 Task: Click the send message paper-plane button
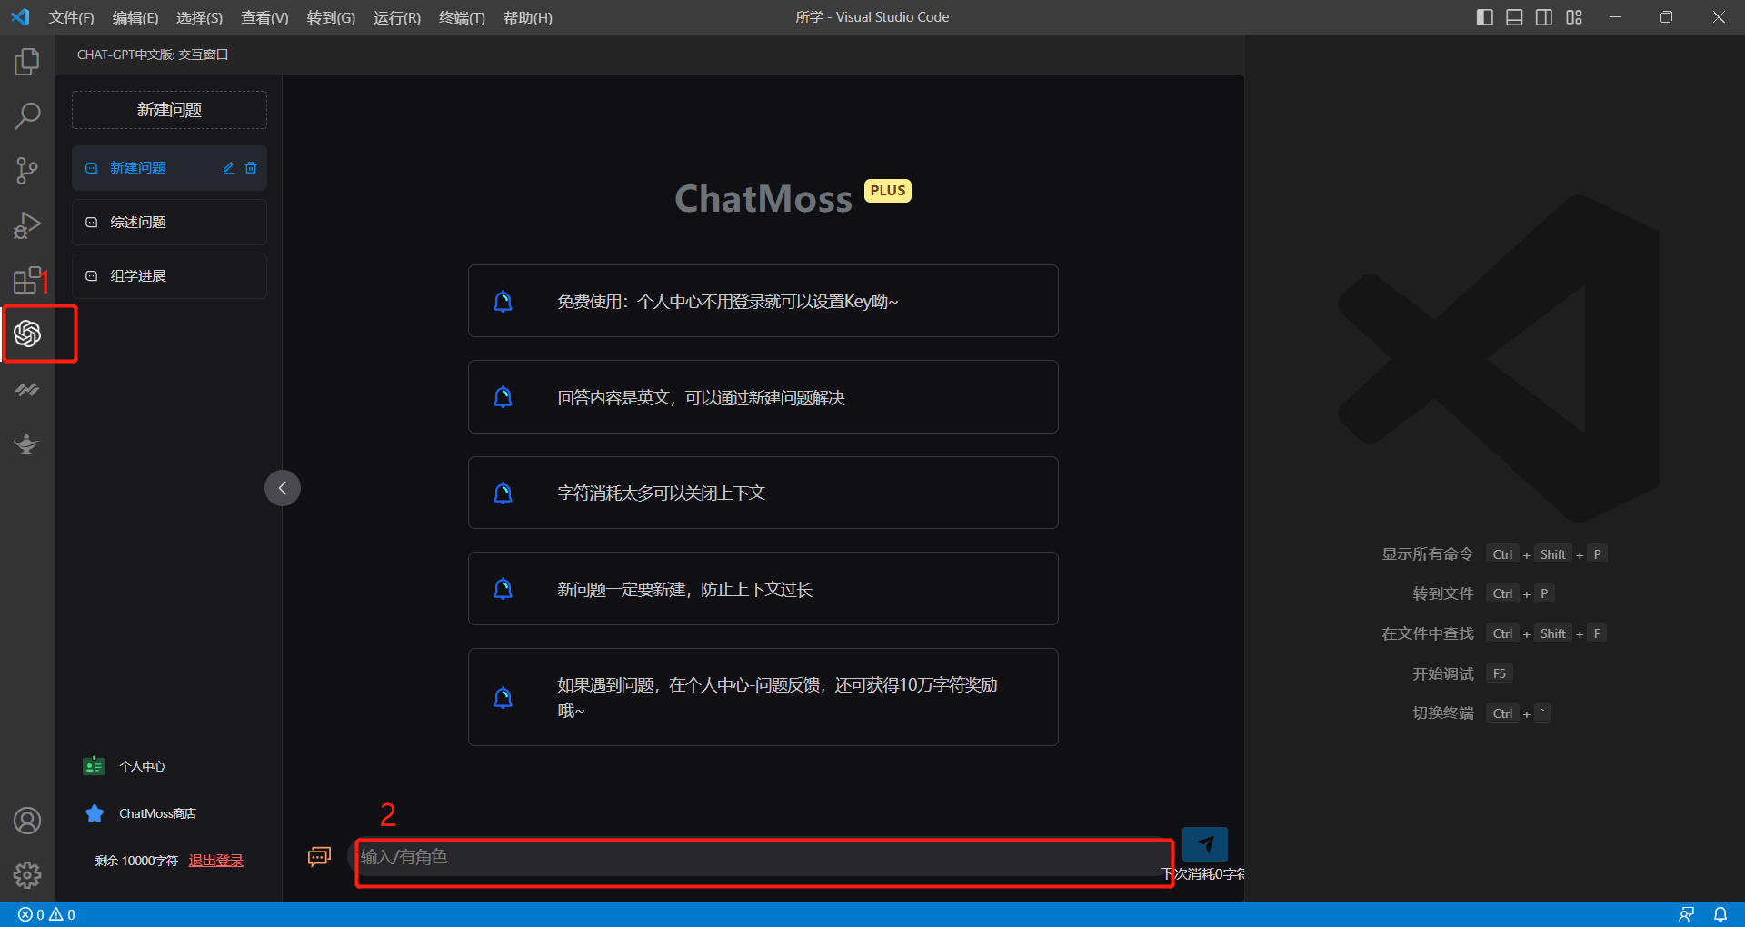click(x=1205, y=843)
